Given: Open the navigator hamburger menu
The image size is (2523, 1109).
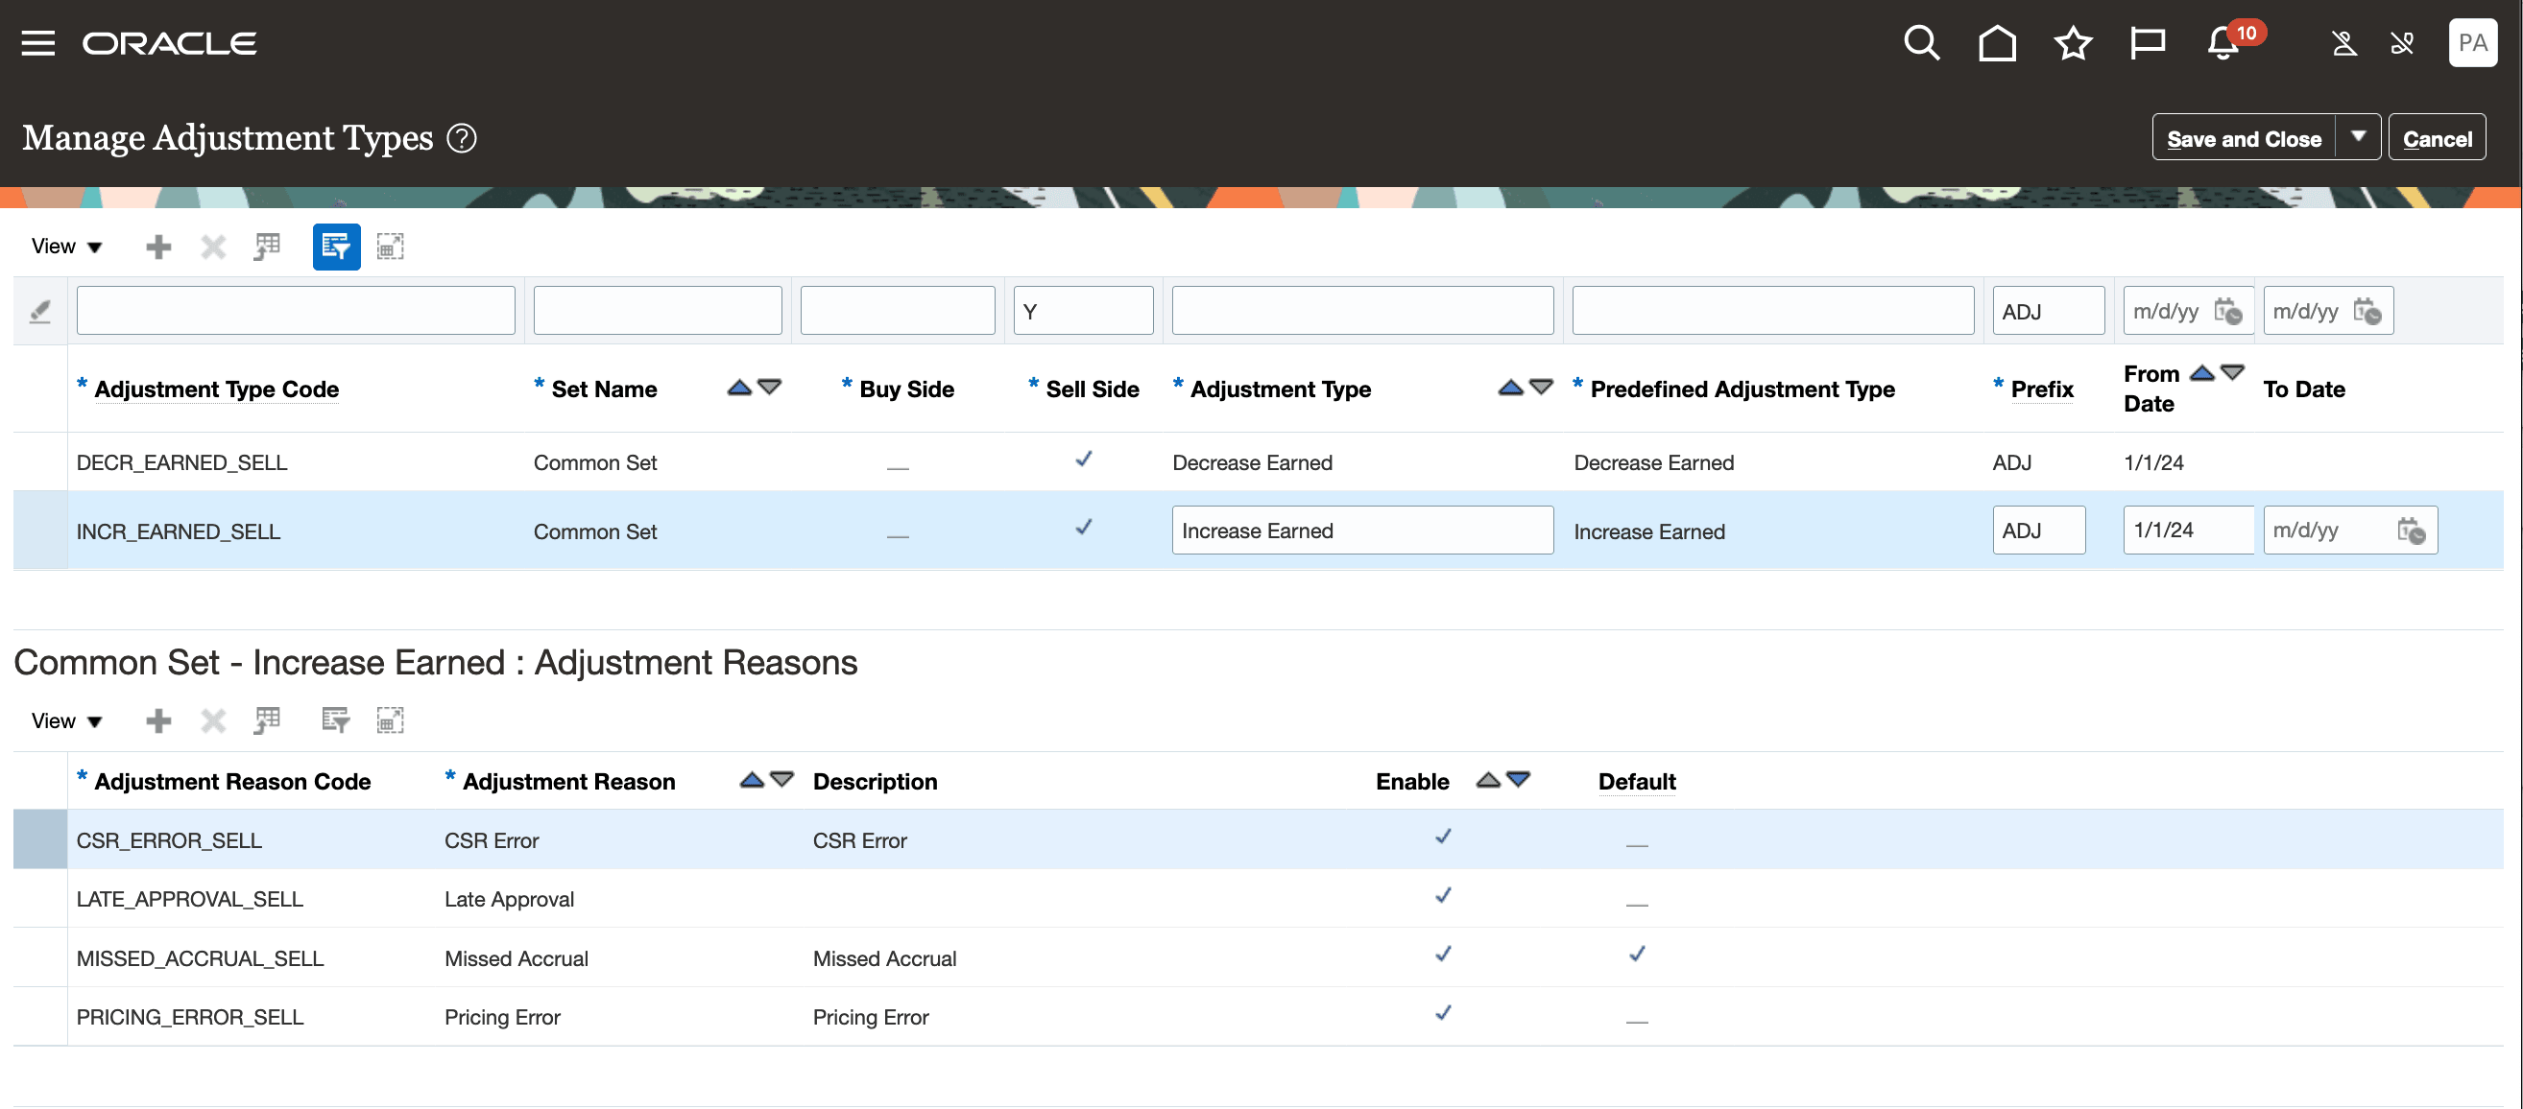Looking at the screenshot, I should (38, 43).
